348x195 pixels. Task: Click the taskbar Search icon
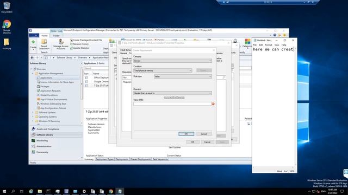click(x=13, y=191)
